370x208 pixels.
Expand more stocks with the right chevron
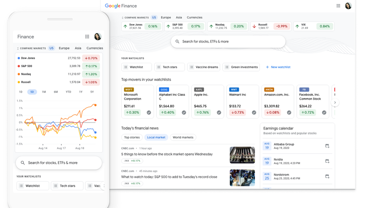(x=335, y=102)
